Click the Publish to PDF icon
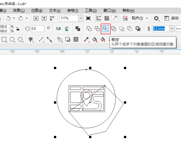181x155 pixels. coord(52,18)
